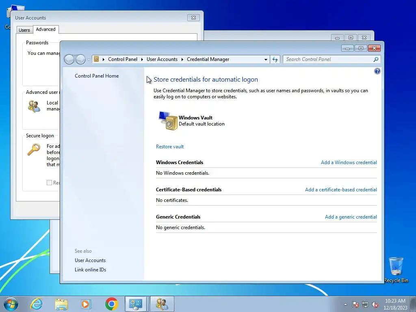Click User Accounts in the breadcrumb
The width and height of the screenshot is (416, 312).
click(162, 59)
